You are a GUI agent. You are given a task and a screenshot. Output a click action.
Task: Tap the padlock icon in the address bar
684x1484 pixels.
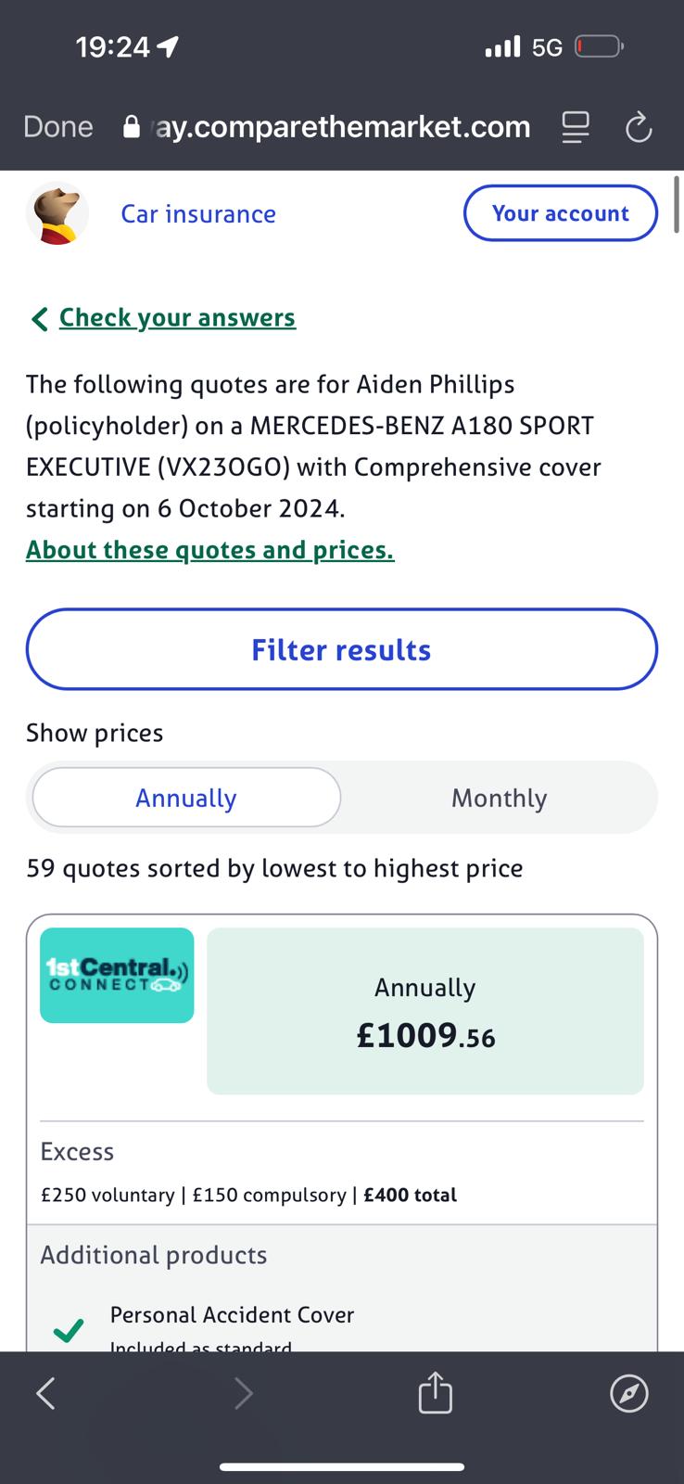[132, 127]
